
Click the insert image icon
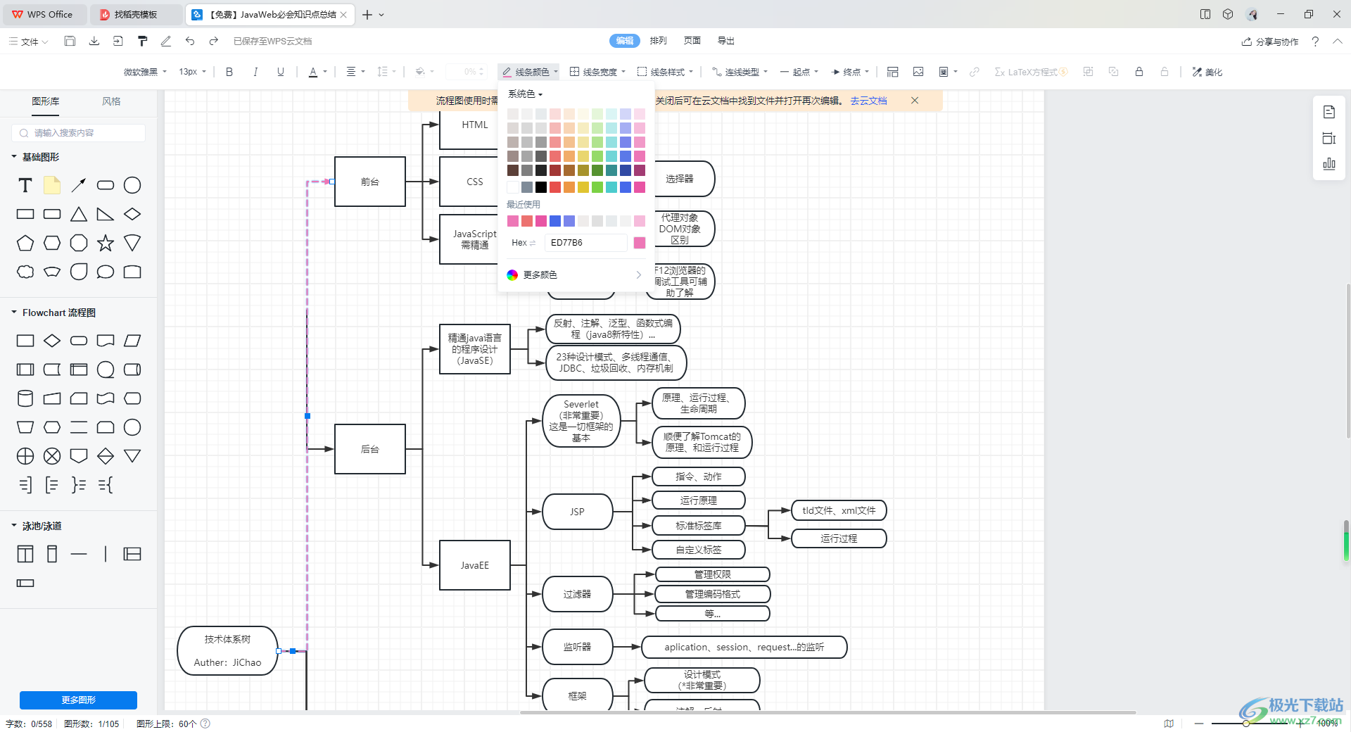point(918,72)
